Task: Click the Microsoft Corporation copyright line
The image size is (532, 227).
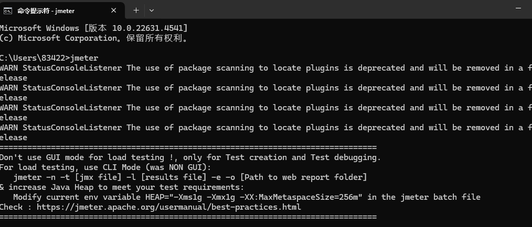Action: [x=93, y=38]
